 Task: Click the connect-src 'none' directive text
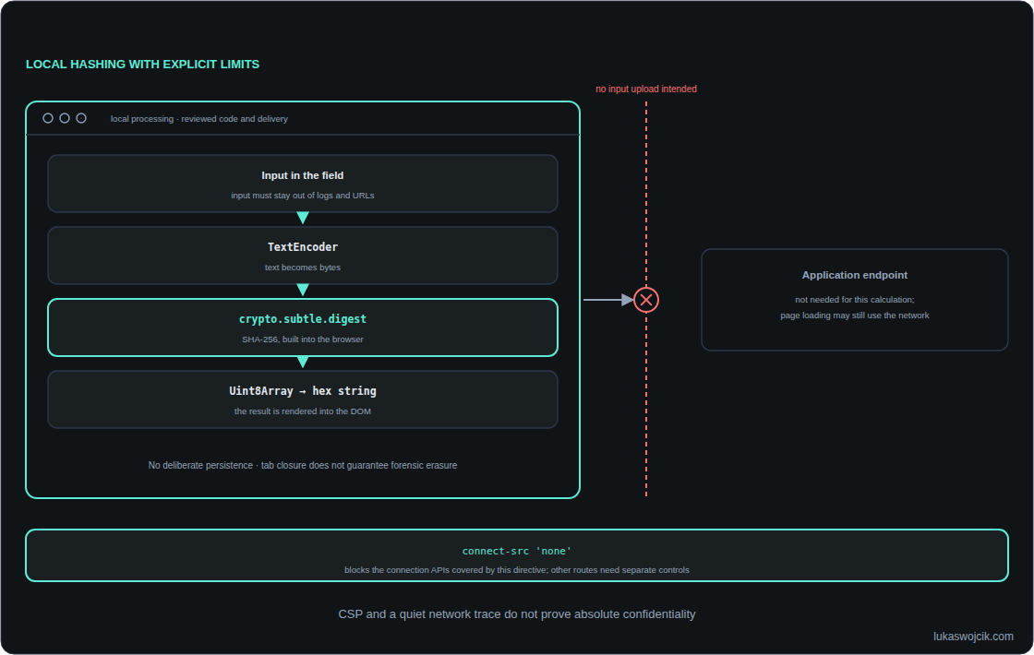[x=517, y=551]
